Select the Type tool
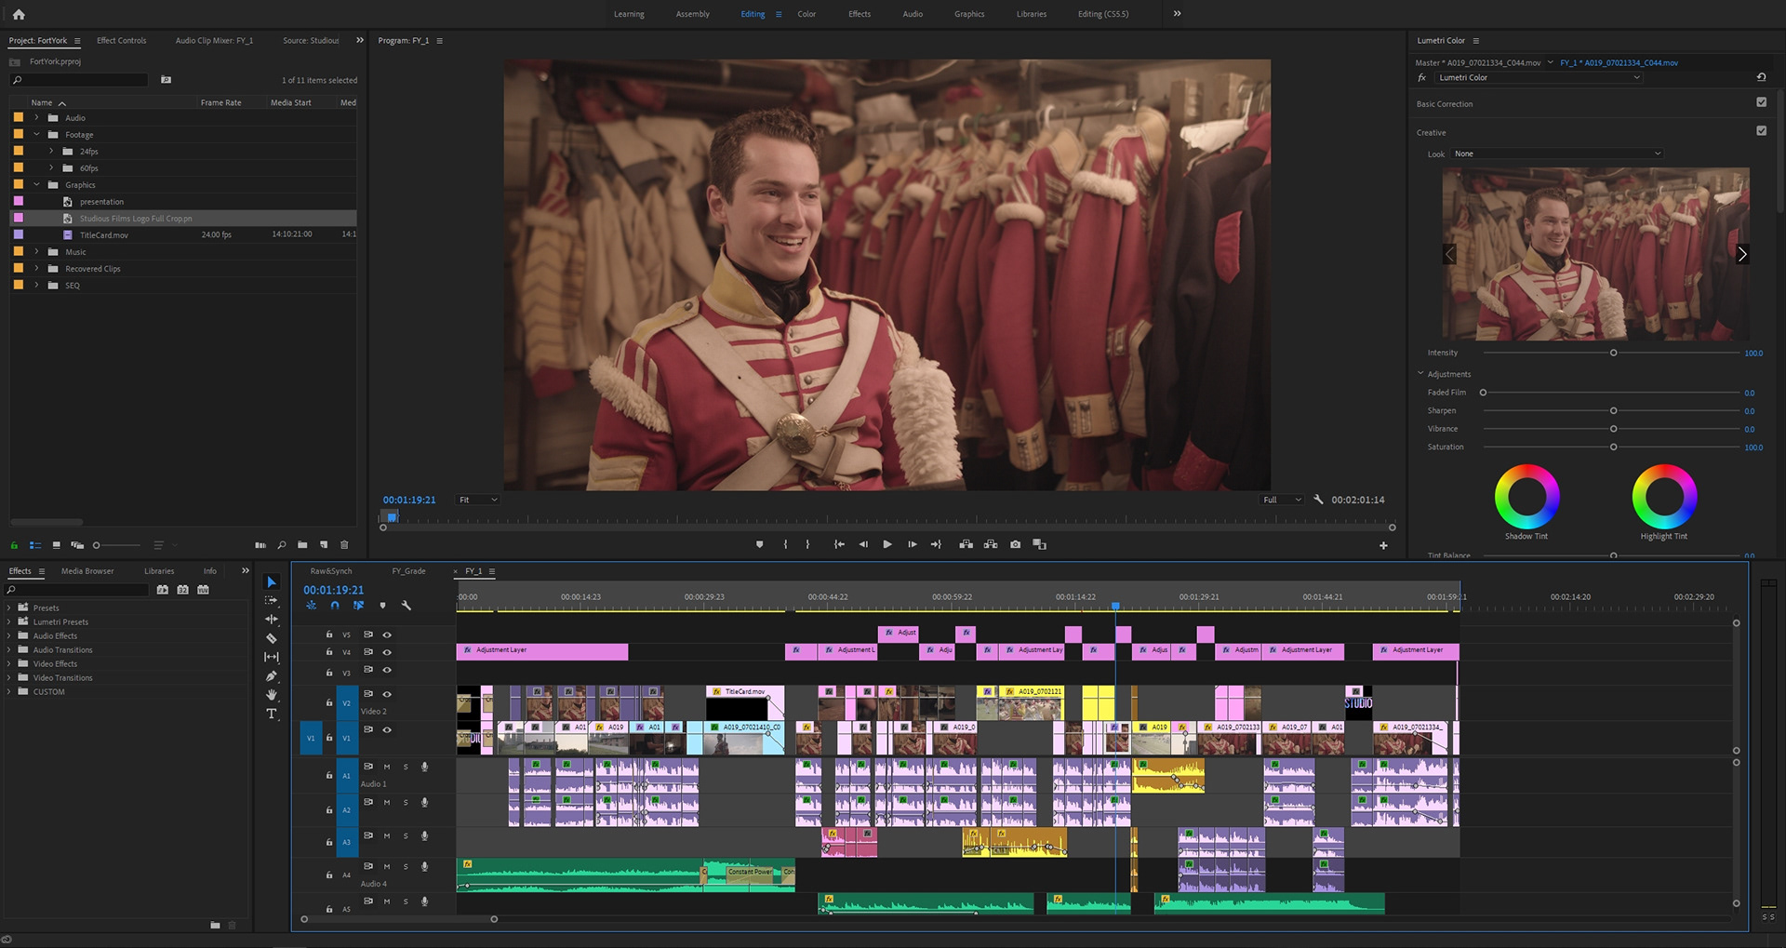The image size is (1786, 948). (272, 714)
